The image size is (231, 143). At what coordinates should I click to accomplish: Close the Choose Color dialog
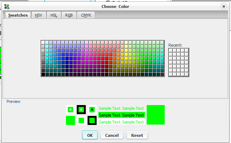[224, 6]
